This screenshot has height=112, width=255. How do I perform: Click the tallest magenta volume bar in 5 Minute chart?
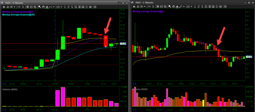point(63,97)
